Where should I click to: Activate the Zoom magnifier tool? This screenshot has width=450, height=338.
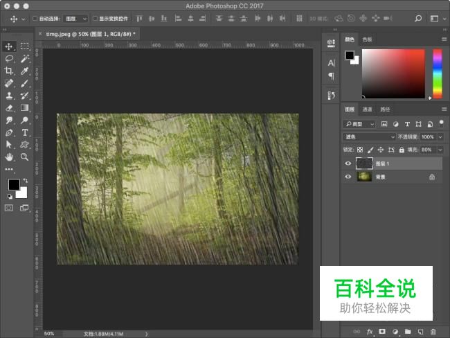pyautogui.click(x=24, y=157)
